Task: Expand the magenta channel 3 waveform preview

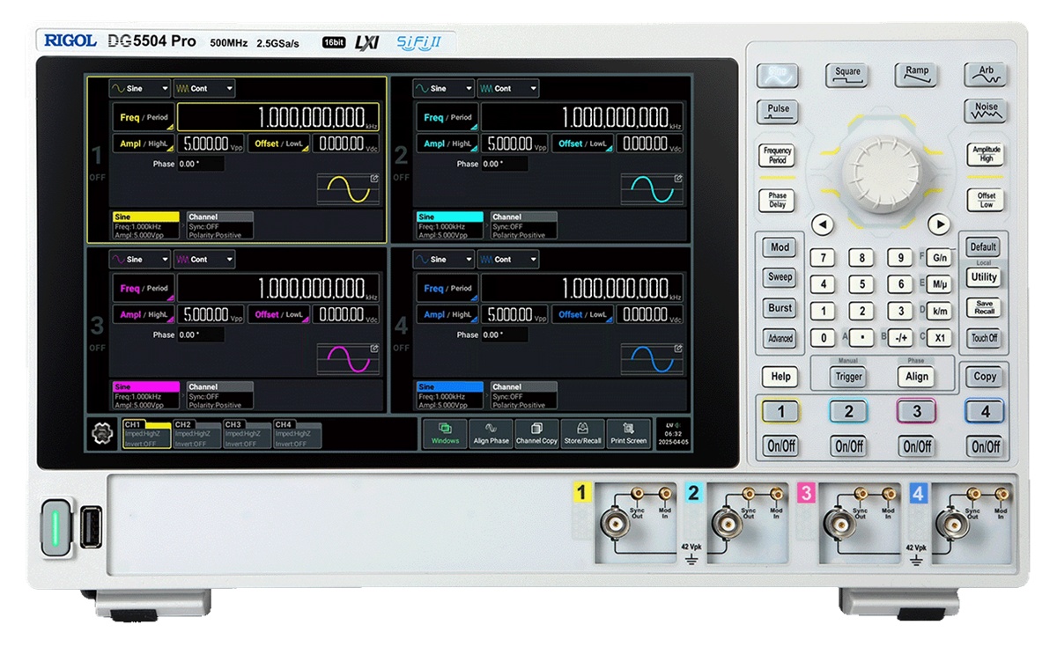Action: (374, 349)
